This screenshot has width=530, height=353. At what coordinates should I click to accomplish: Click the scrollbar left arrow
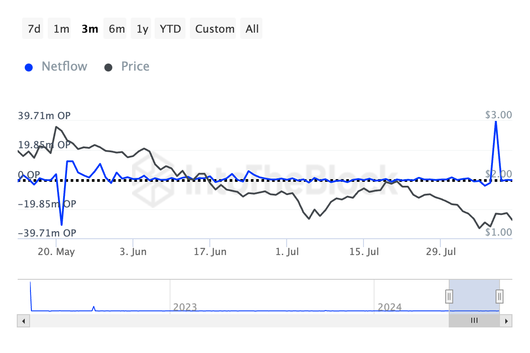[23, 321]
